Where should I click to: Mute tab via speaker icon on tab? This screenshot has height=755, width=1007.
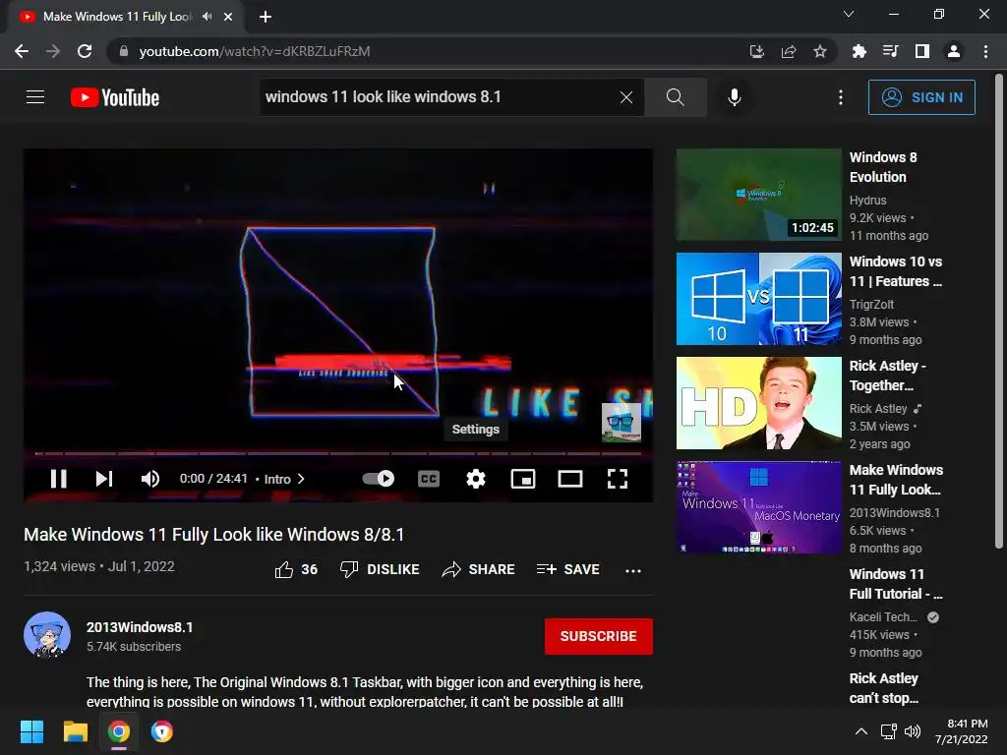coord(207,17)
